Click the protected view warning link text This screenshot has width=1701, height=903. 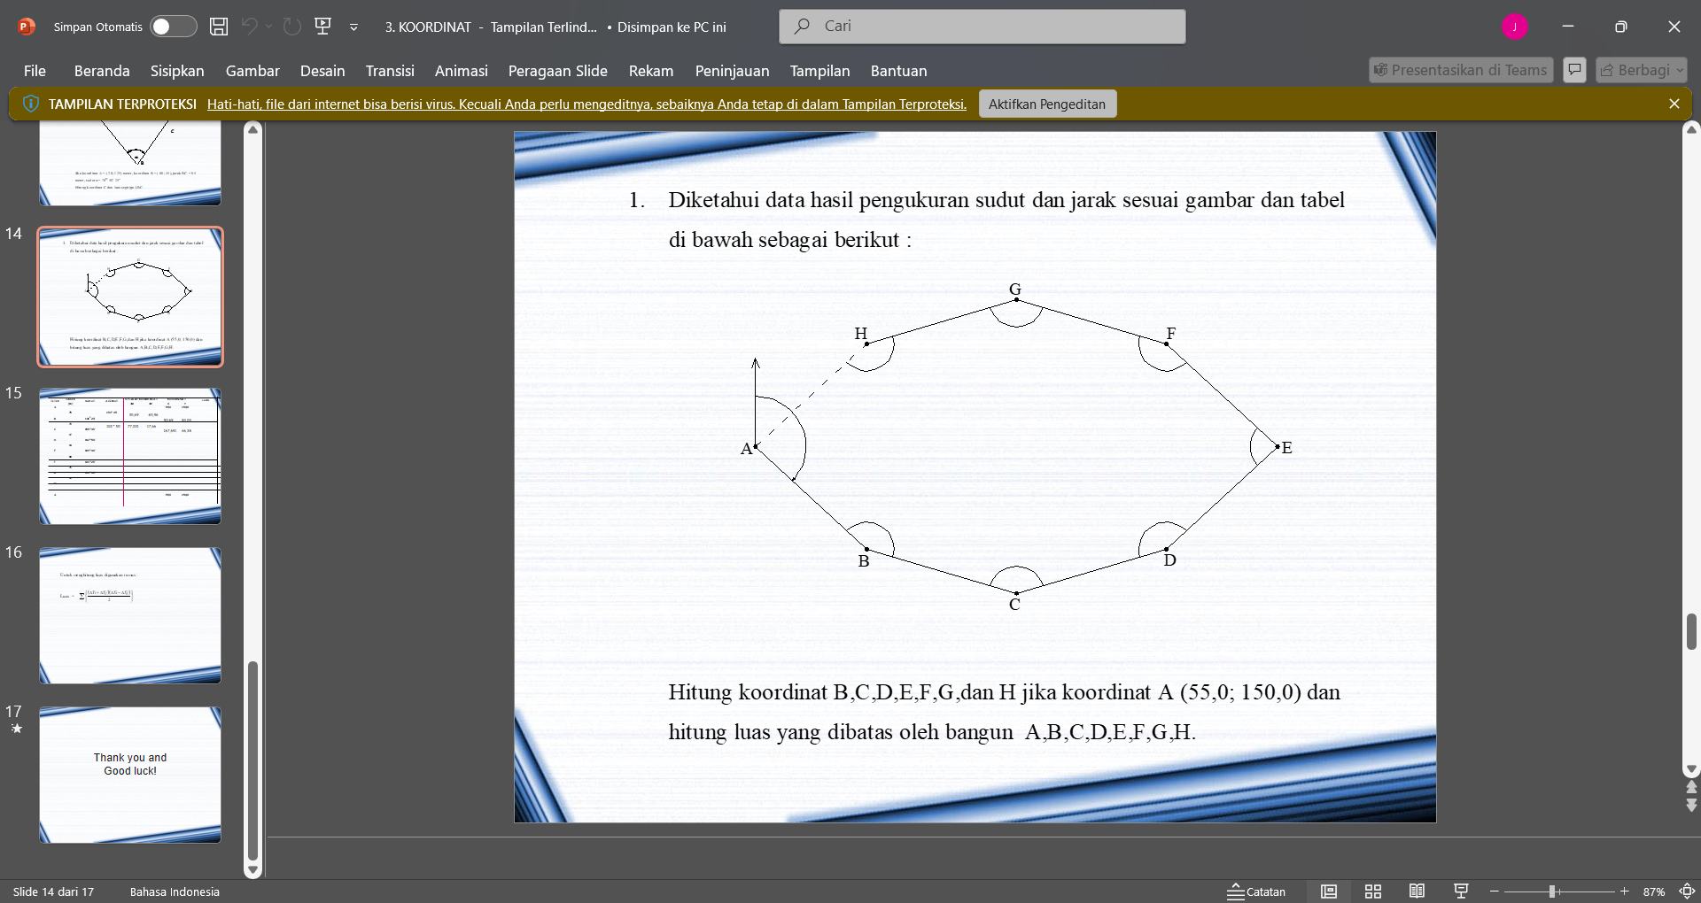[x=586, y=104]
